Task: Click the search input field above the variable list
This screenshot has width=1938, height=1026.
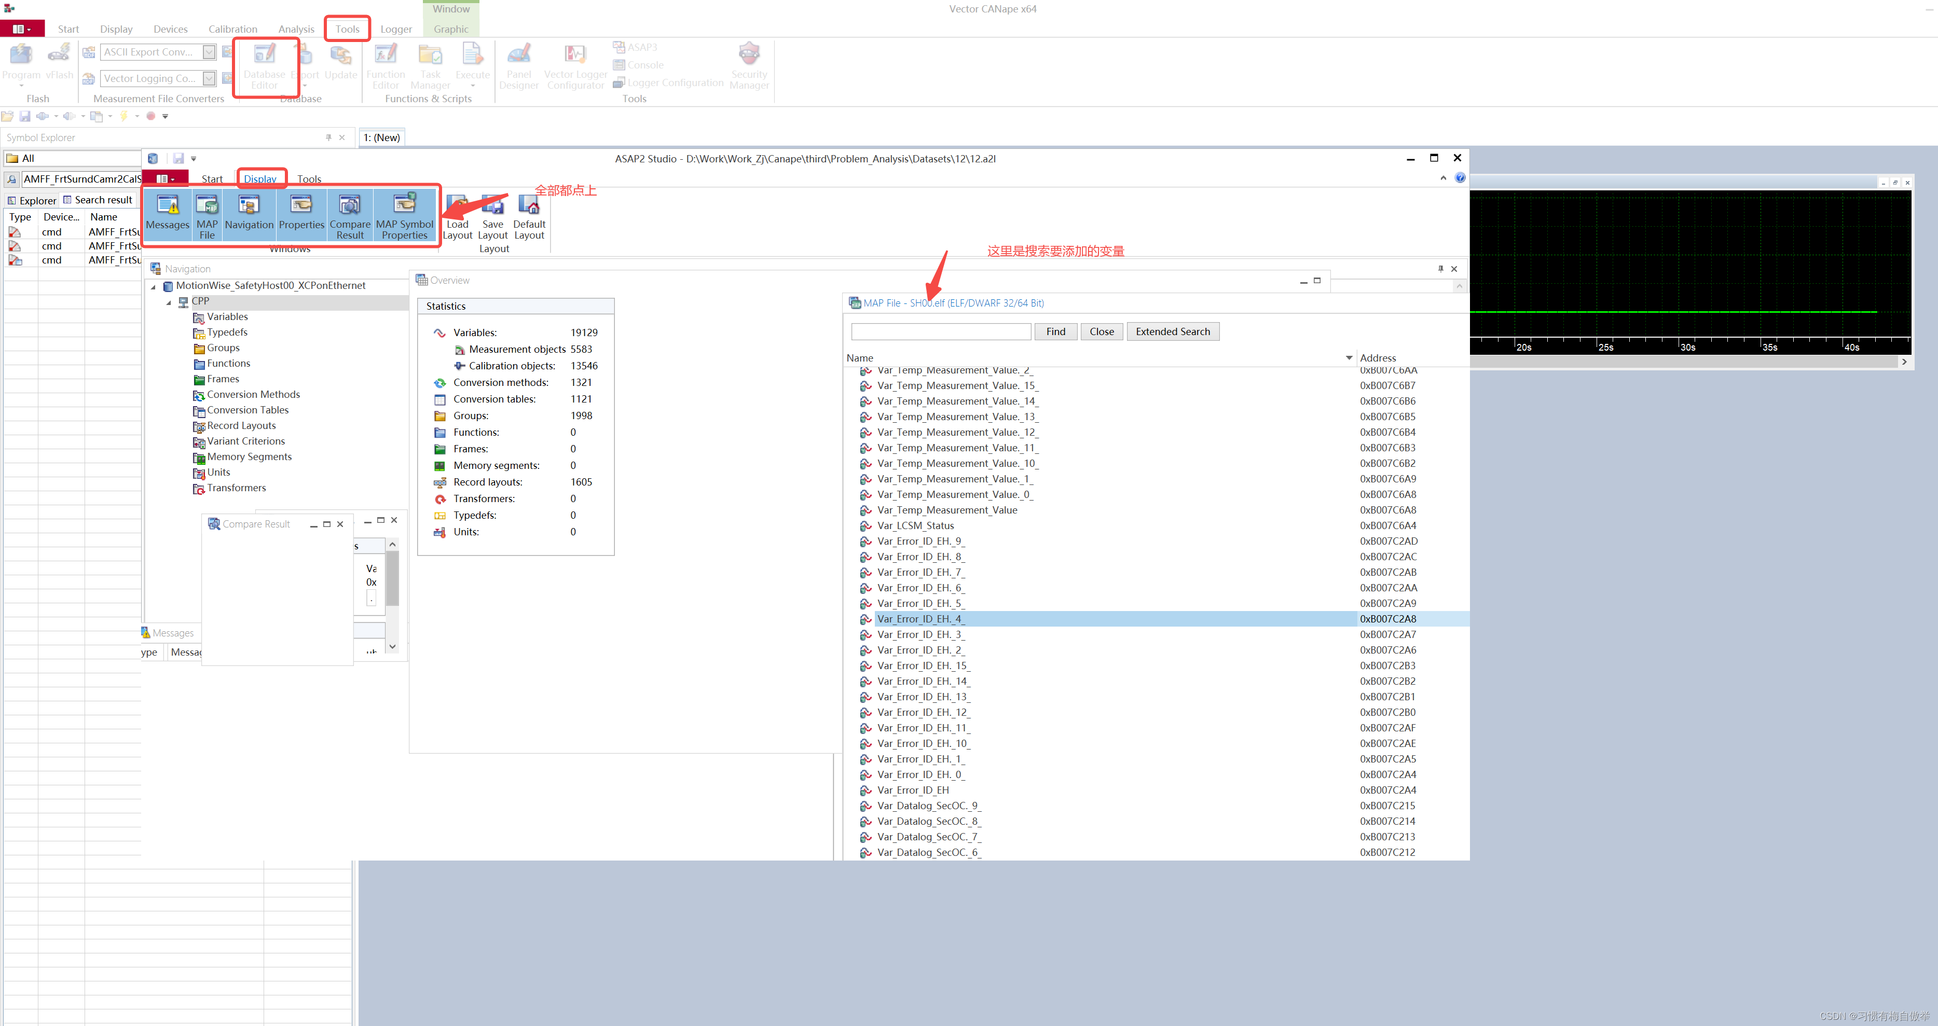Action: click(940, 331)
